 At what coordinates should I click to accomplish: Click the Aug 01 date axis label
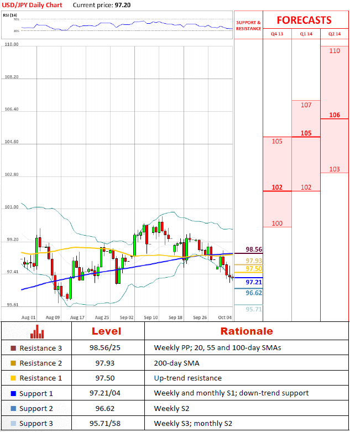pos(29,318)
